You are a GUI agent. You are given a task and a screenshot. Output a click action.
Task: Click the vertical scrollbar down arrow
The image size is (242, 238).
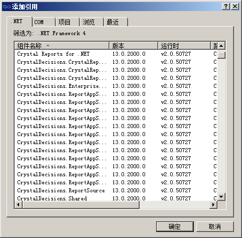[x=221, y=197]
